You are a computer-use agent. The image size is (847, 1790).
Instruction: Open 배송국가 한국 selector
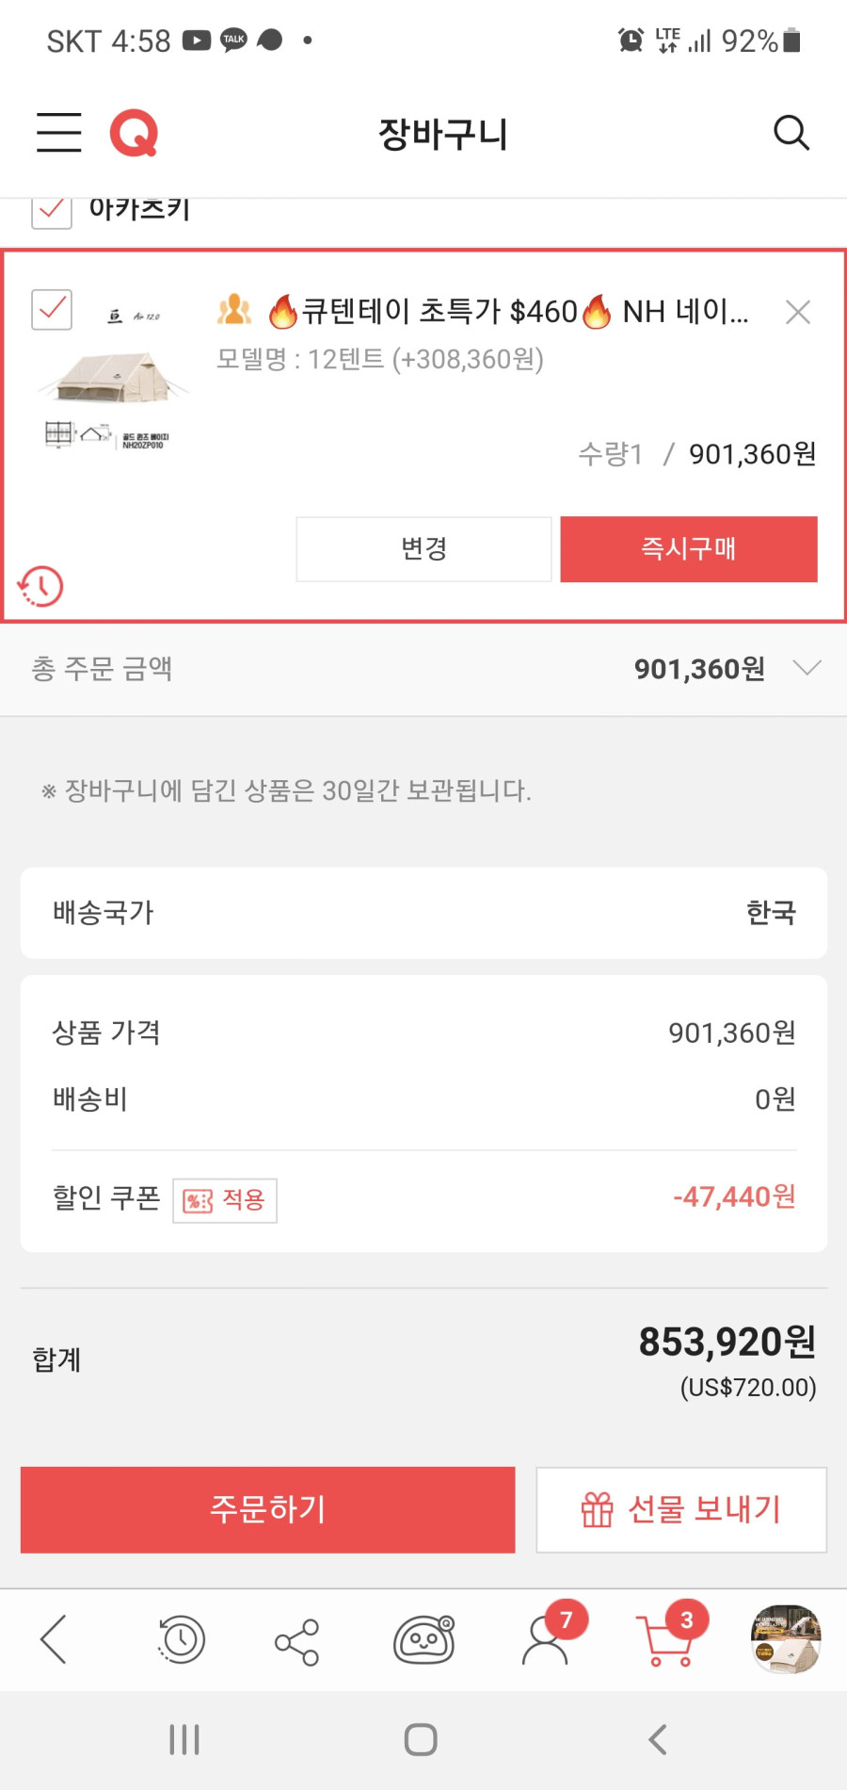[423, 913]
